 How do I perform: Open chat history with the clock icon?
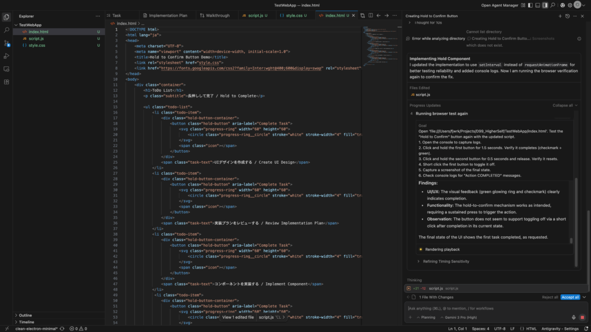pyautogui.click(x=568, y=16)
